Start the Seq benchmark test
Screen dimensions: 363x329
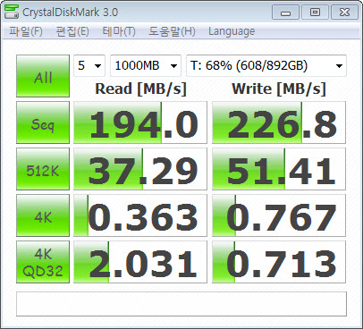43,122
